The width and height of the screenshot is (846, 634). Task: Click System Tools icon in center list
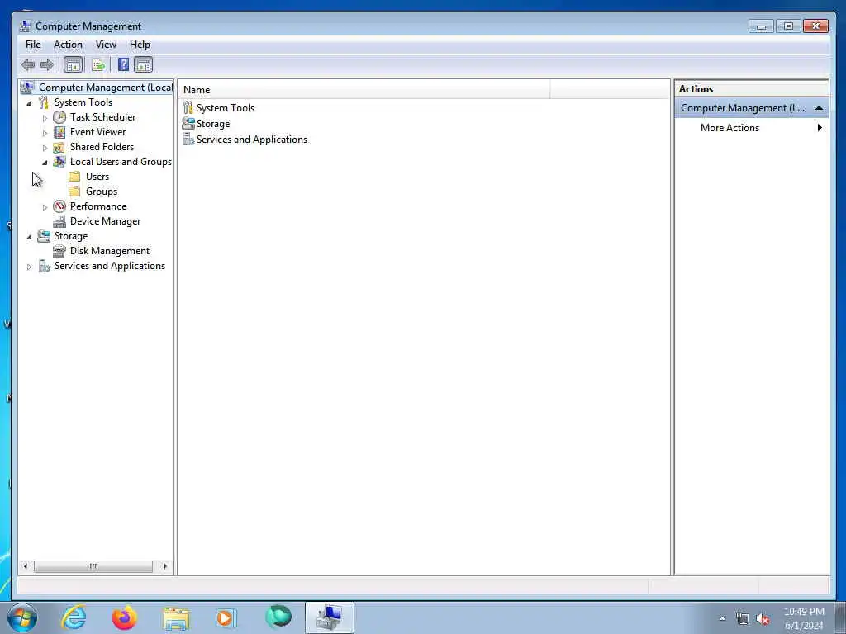coord(188,108)
